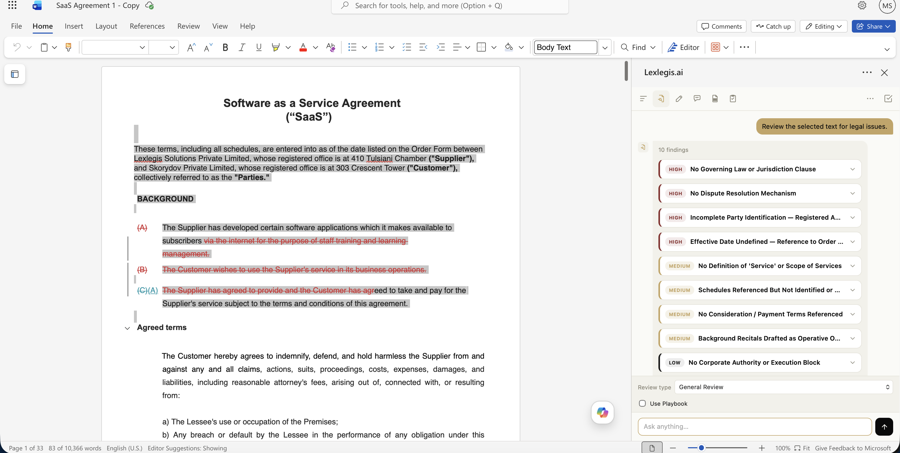
Task: Increase paragraph indent
Action: tap(441, 47)
